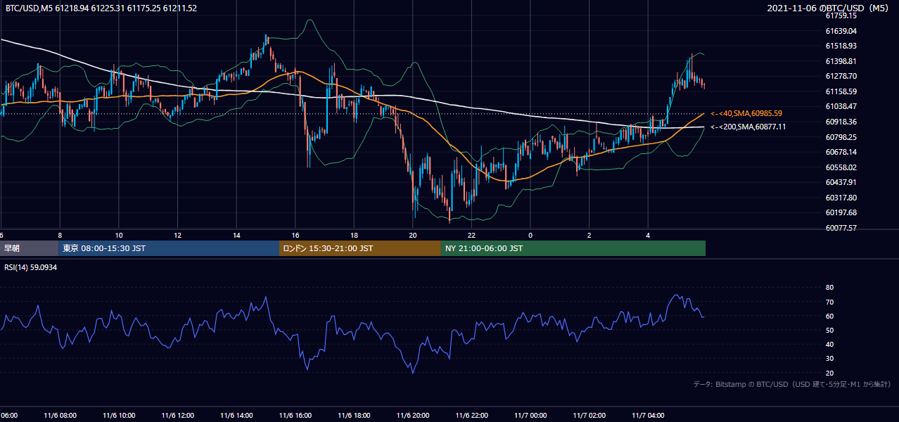Click the 11/7 04:00 date label

point(648,416)
